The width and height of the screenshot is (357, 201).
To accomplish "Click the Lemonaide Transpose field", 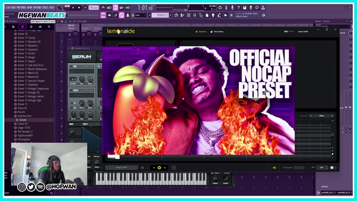I will pos(299,167).
